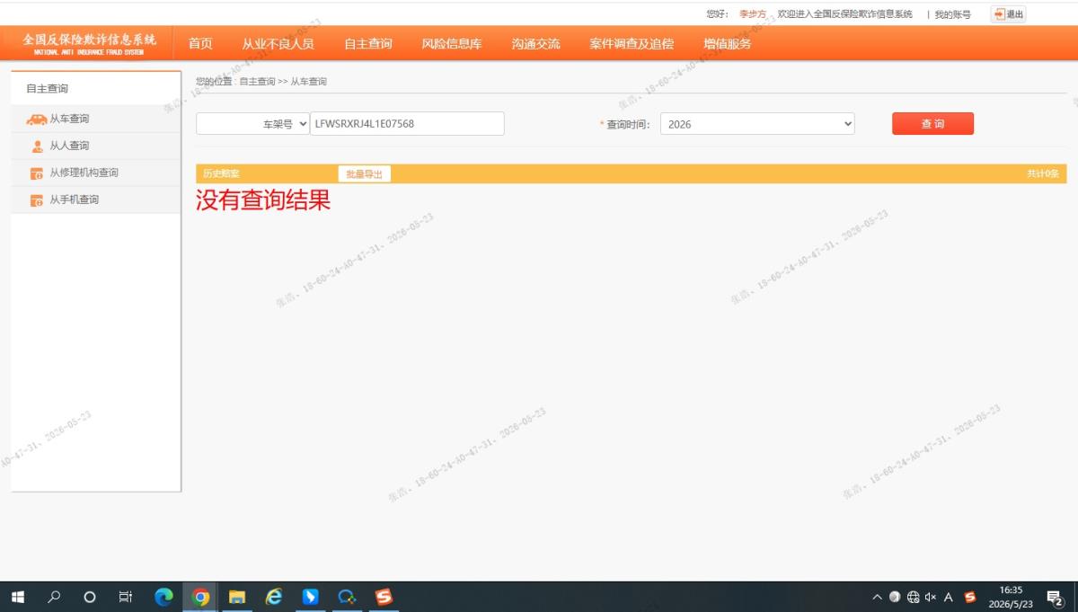Viewport: 1078px width, 612px height.
Task: Open the 从业不良人员 nav menu
Action: (x=278, y=43)
